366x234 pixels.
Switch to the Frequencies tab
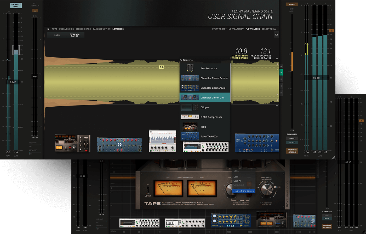[66, 29]
